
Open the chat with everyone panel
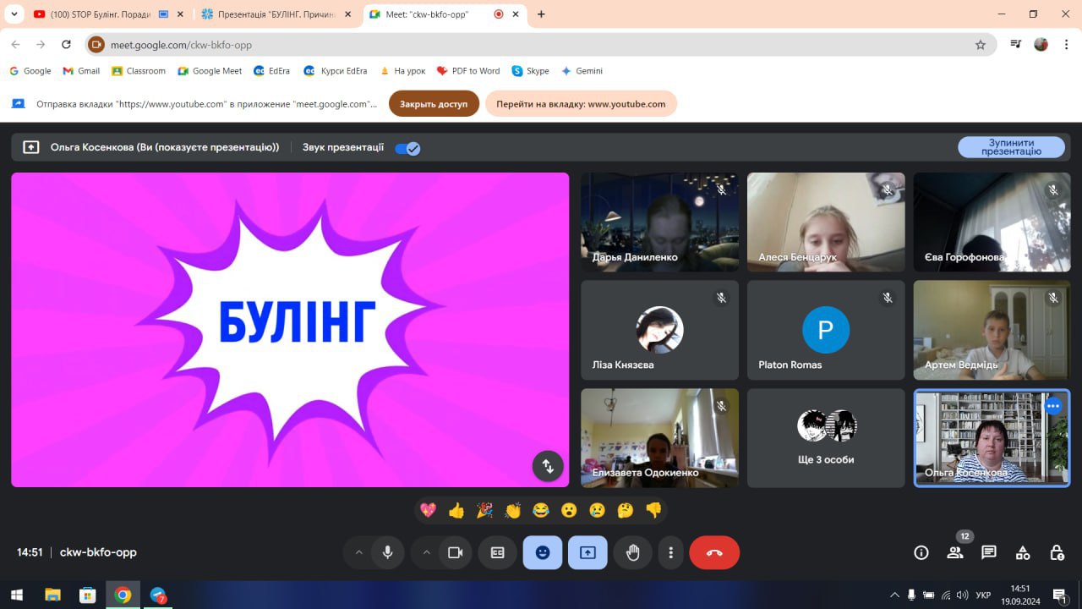click(988, 552)
